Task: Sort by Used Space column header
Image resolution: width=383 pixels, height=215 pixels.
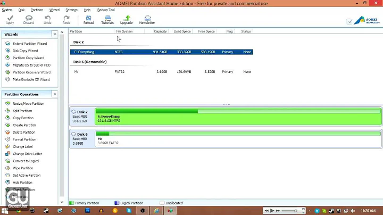Action: (180, 31)
